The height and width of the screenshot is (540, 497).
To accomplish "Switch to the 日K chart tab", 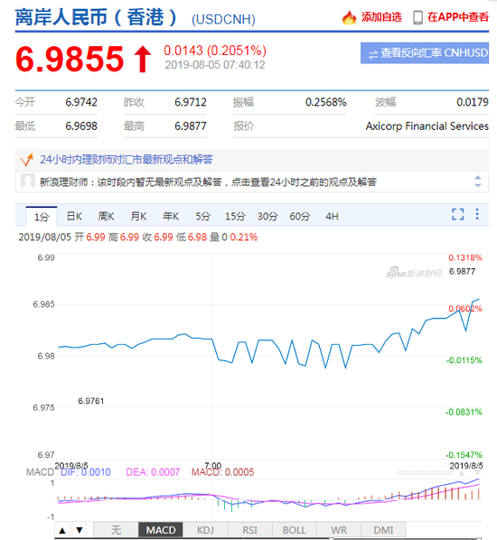I will (74, 217).
